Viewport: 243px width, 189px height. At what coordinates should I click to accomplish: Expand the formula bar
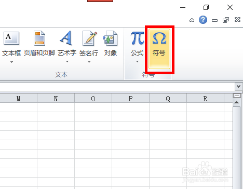click(239, 86)
